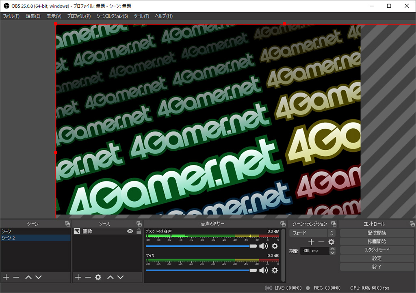
Task: Move scene up in Scenes panel
Action: tap(28, 277)
